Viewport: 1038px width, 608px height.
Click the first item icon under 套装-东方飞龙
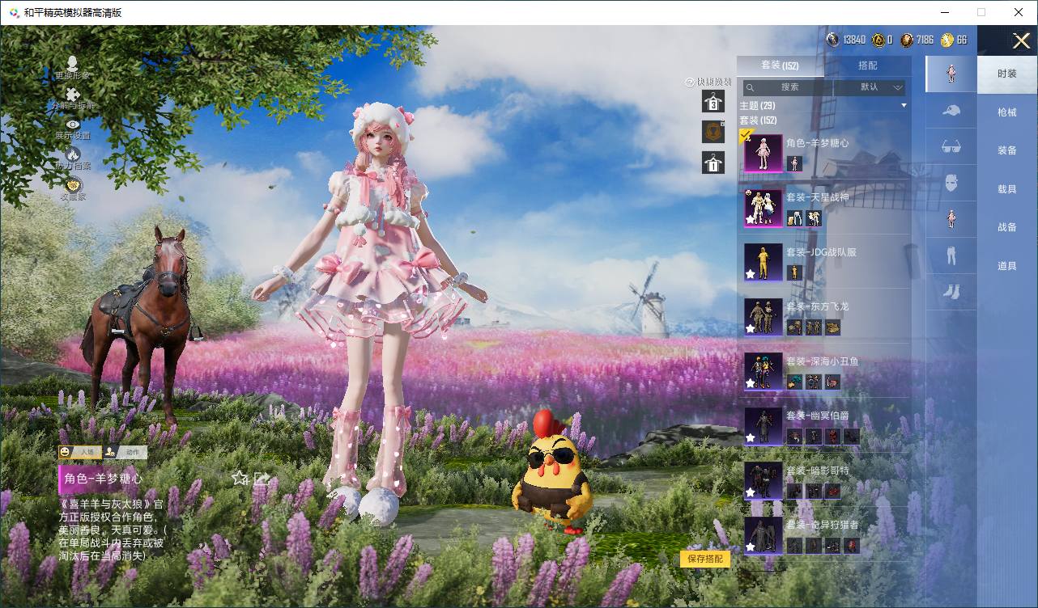(794, 327)
